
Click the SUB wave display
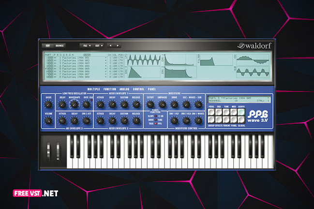coord(253,72)
